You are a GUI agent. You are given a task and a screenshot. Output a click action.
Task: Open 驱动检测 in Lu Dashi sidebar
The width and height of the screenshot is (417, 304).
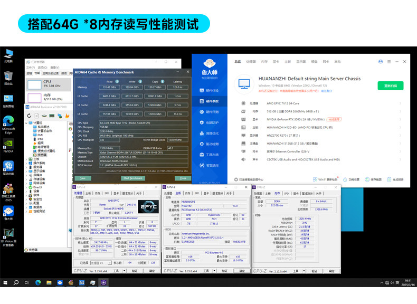tap(210, 144)
